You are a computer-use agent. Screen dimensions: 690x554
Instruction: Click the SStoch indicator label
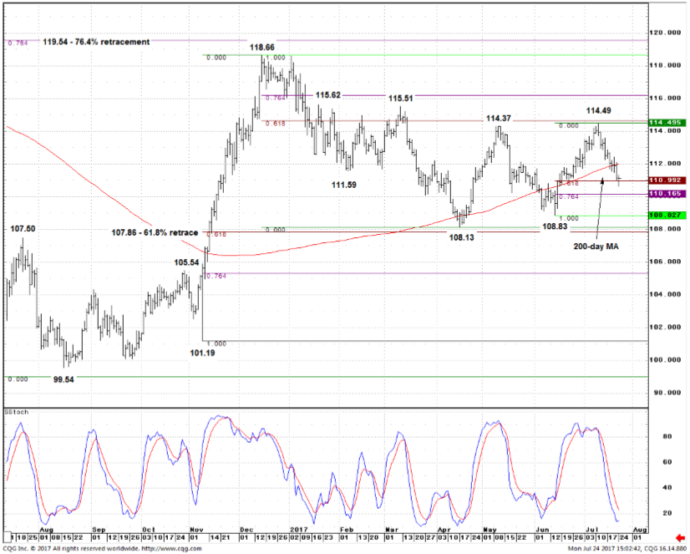[x=15, y=413]
